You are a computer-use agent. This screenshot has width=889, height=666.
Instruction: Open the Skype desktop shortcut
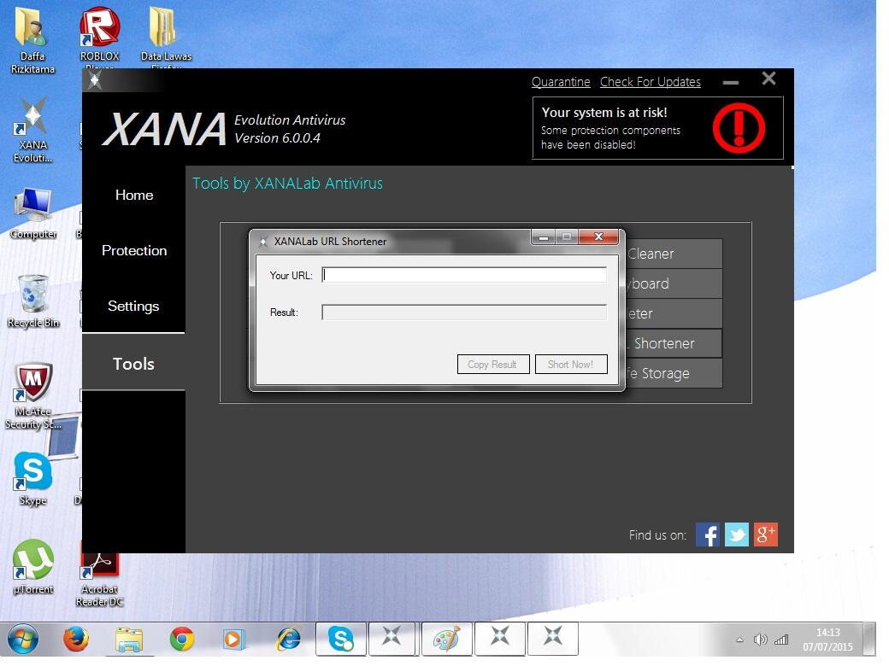pyautogui.click(x=32, y=478)
